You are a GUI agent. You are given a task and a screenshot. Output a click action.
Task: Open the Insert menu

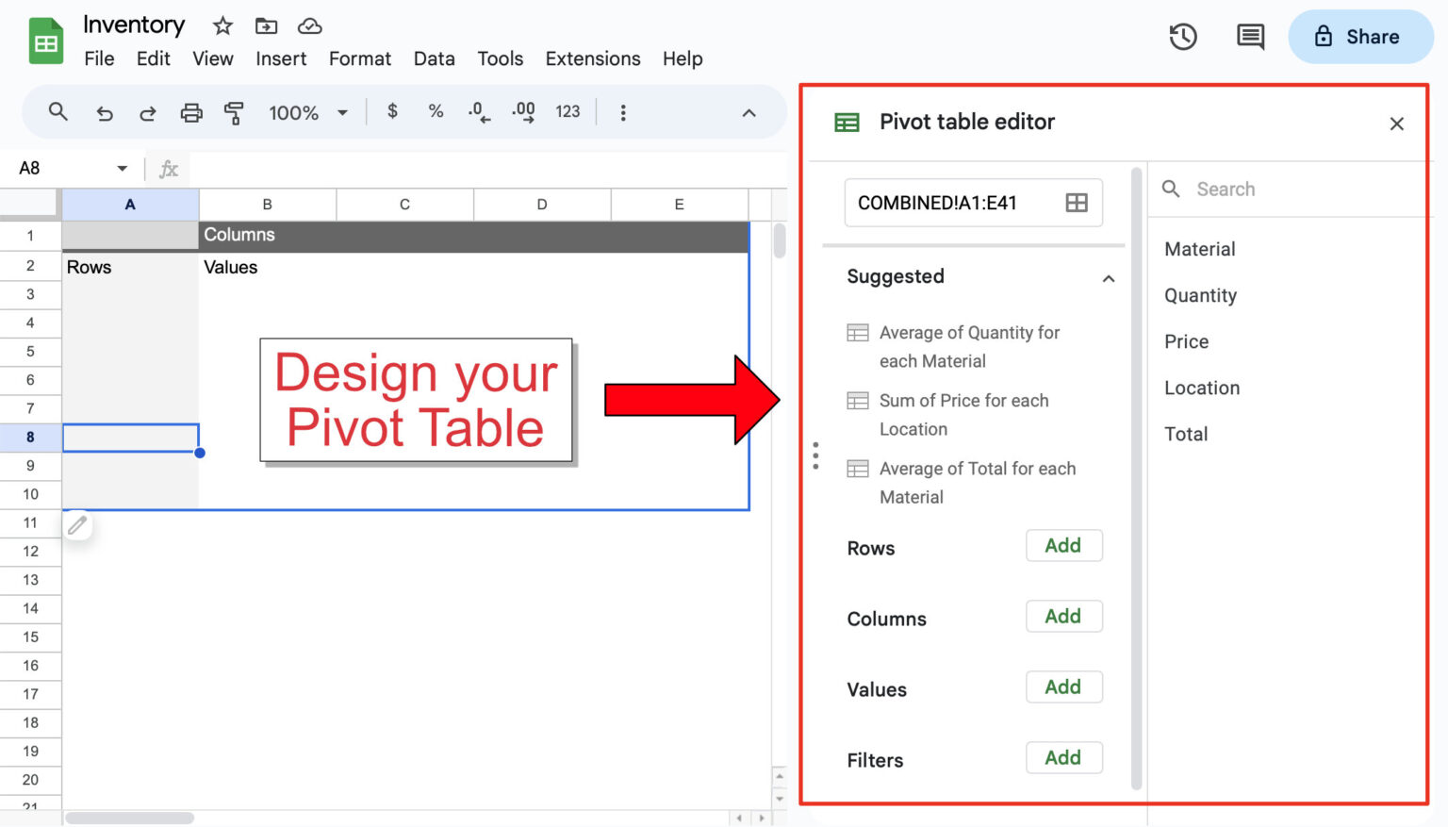[281, 58]
